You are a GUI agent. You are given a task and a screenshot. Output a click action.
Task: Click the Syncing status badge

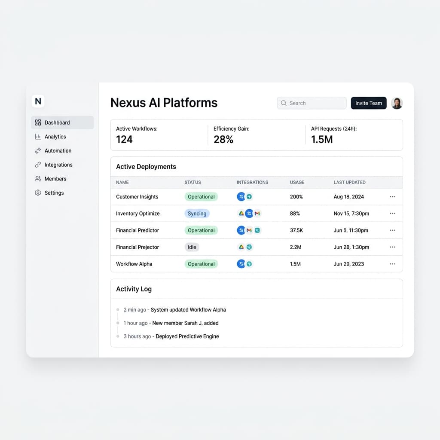[197, 214]
